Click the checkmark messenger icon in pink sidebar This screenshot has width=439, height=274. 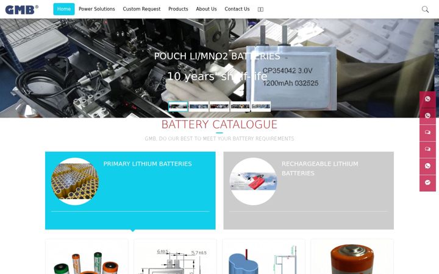pyautogui.click(x=427, y=183)
